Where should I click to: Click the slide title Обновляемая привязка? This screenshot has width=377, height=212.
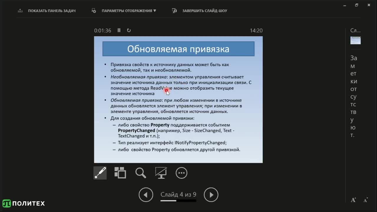178,49
